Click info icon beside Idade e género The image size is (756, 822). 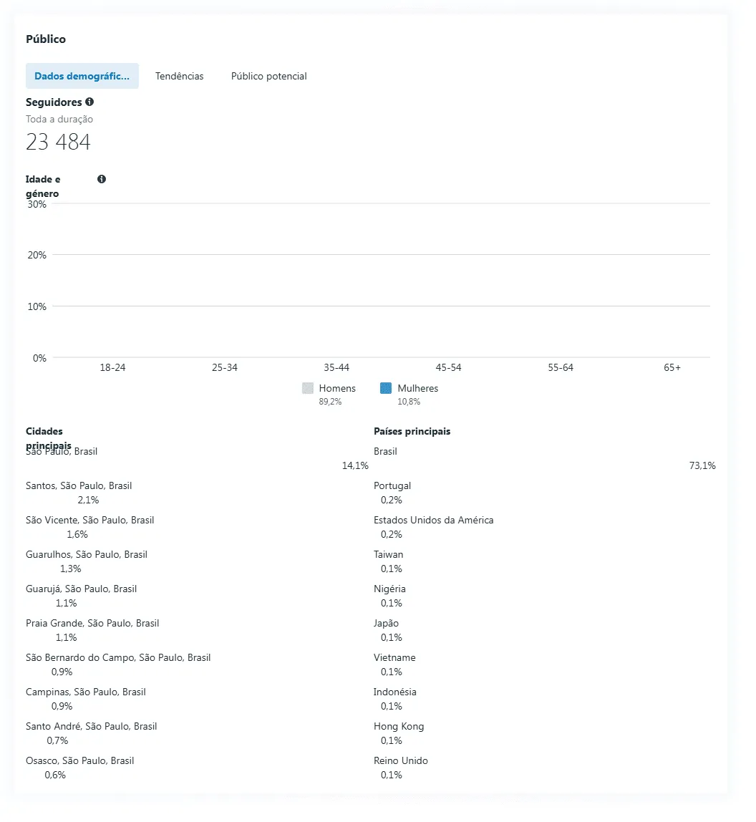tap(102, 179)
